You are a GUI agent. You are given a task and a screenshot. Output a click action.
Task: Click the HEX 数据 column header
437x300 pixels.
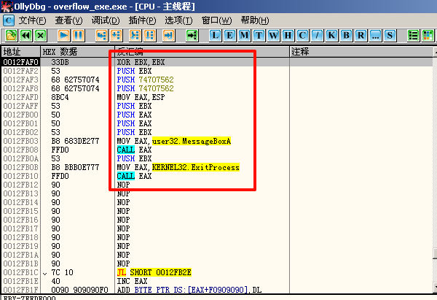[77, 52]
